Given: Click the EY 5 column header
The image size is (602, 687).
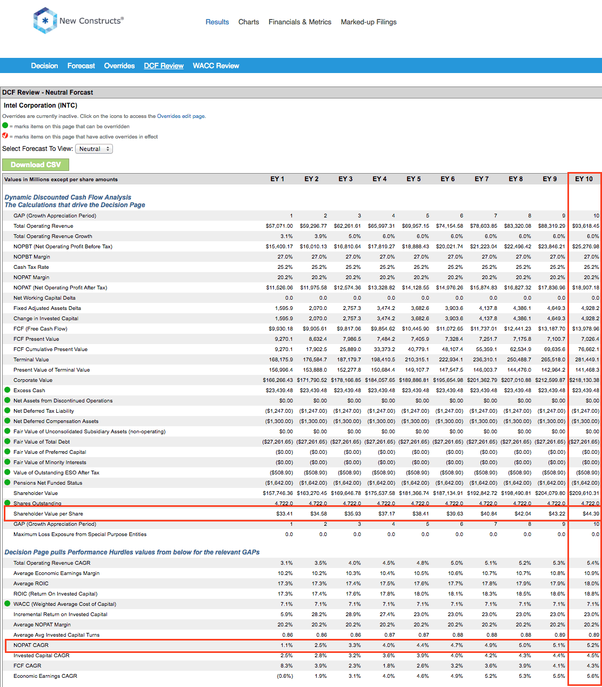Looking at the screenshot, I should pyautogui.click(x=413, y=179).
